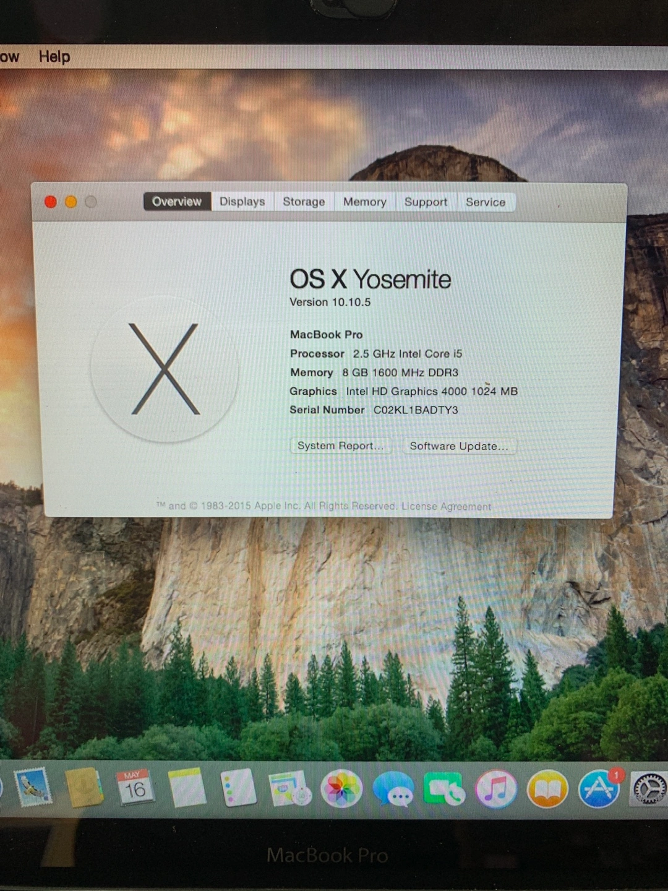
Task: Launch Messages from the Dock
Action: pyautogui.click(x=393, y=790)
